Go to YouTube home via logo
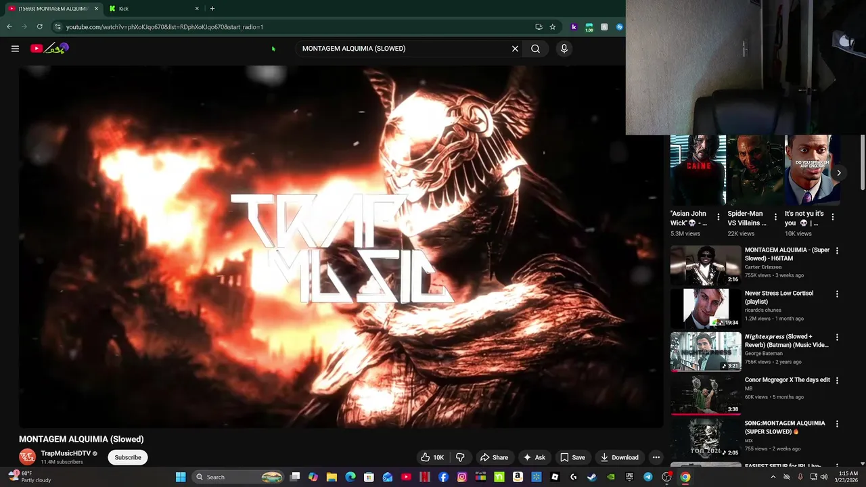 click(49, 49)
